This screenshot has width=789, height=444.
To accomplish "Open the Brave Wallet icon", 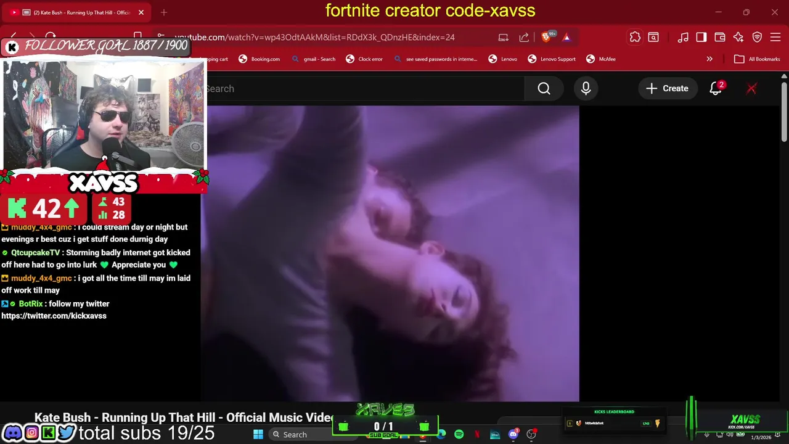I will [x=720, y=37].
